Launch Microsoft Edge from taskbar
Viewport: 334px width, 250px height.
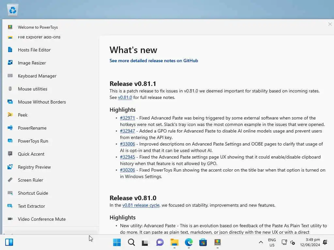(189, 242)
